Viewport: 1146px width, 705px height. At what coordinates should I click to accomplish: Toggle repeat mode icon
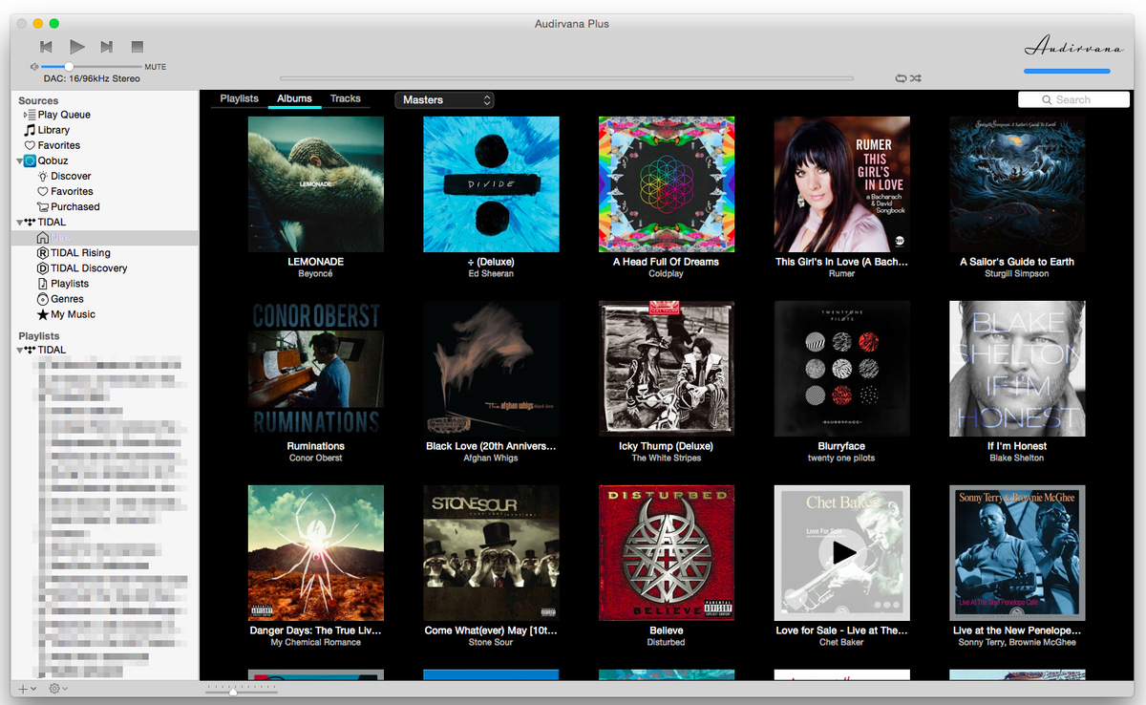[900, 78]
